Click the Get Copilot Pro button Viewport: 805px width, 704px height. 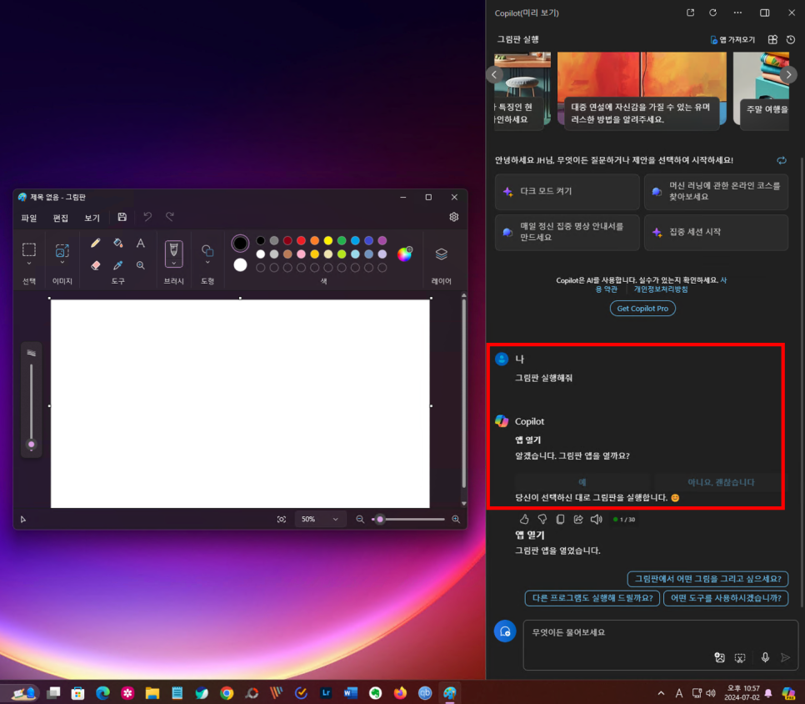[x=642, y=309]
